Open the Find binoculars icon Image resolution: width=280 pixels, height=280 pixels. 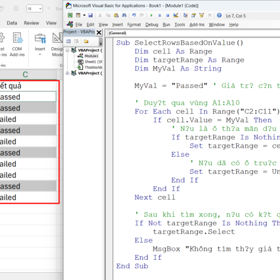124,15
